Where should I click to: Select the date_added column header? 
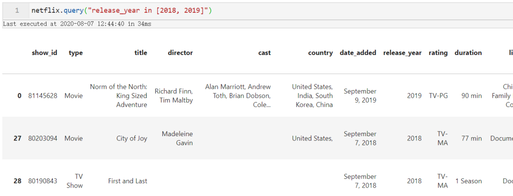[358, 53]
